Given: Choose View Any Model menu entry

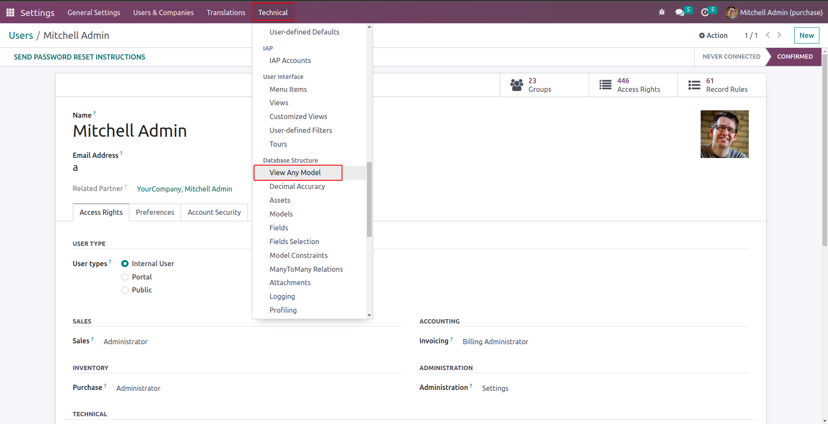Looking at the screenshot, I should click(295, 173).
